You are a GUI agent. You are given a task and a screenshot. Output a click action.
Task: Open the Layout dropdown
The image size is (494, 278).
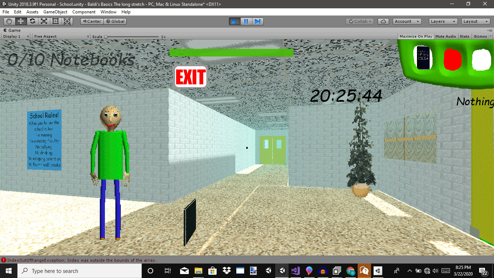tap(476, 21)
